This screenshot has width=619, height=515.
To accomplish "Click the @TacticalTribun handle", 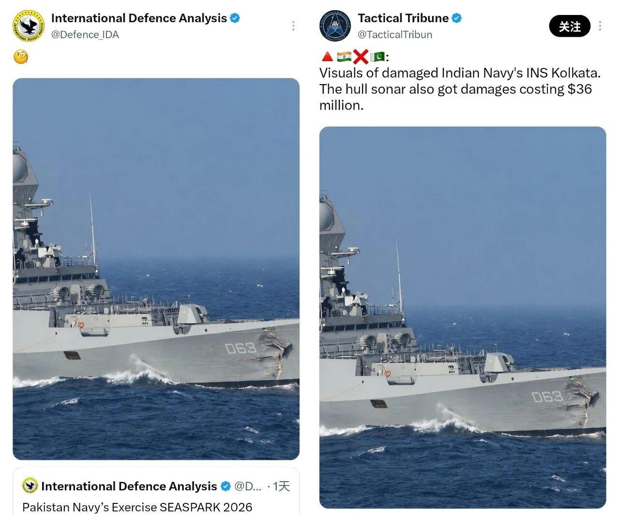I will (x=395, y=34).
